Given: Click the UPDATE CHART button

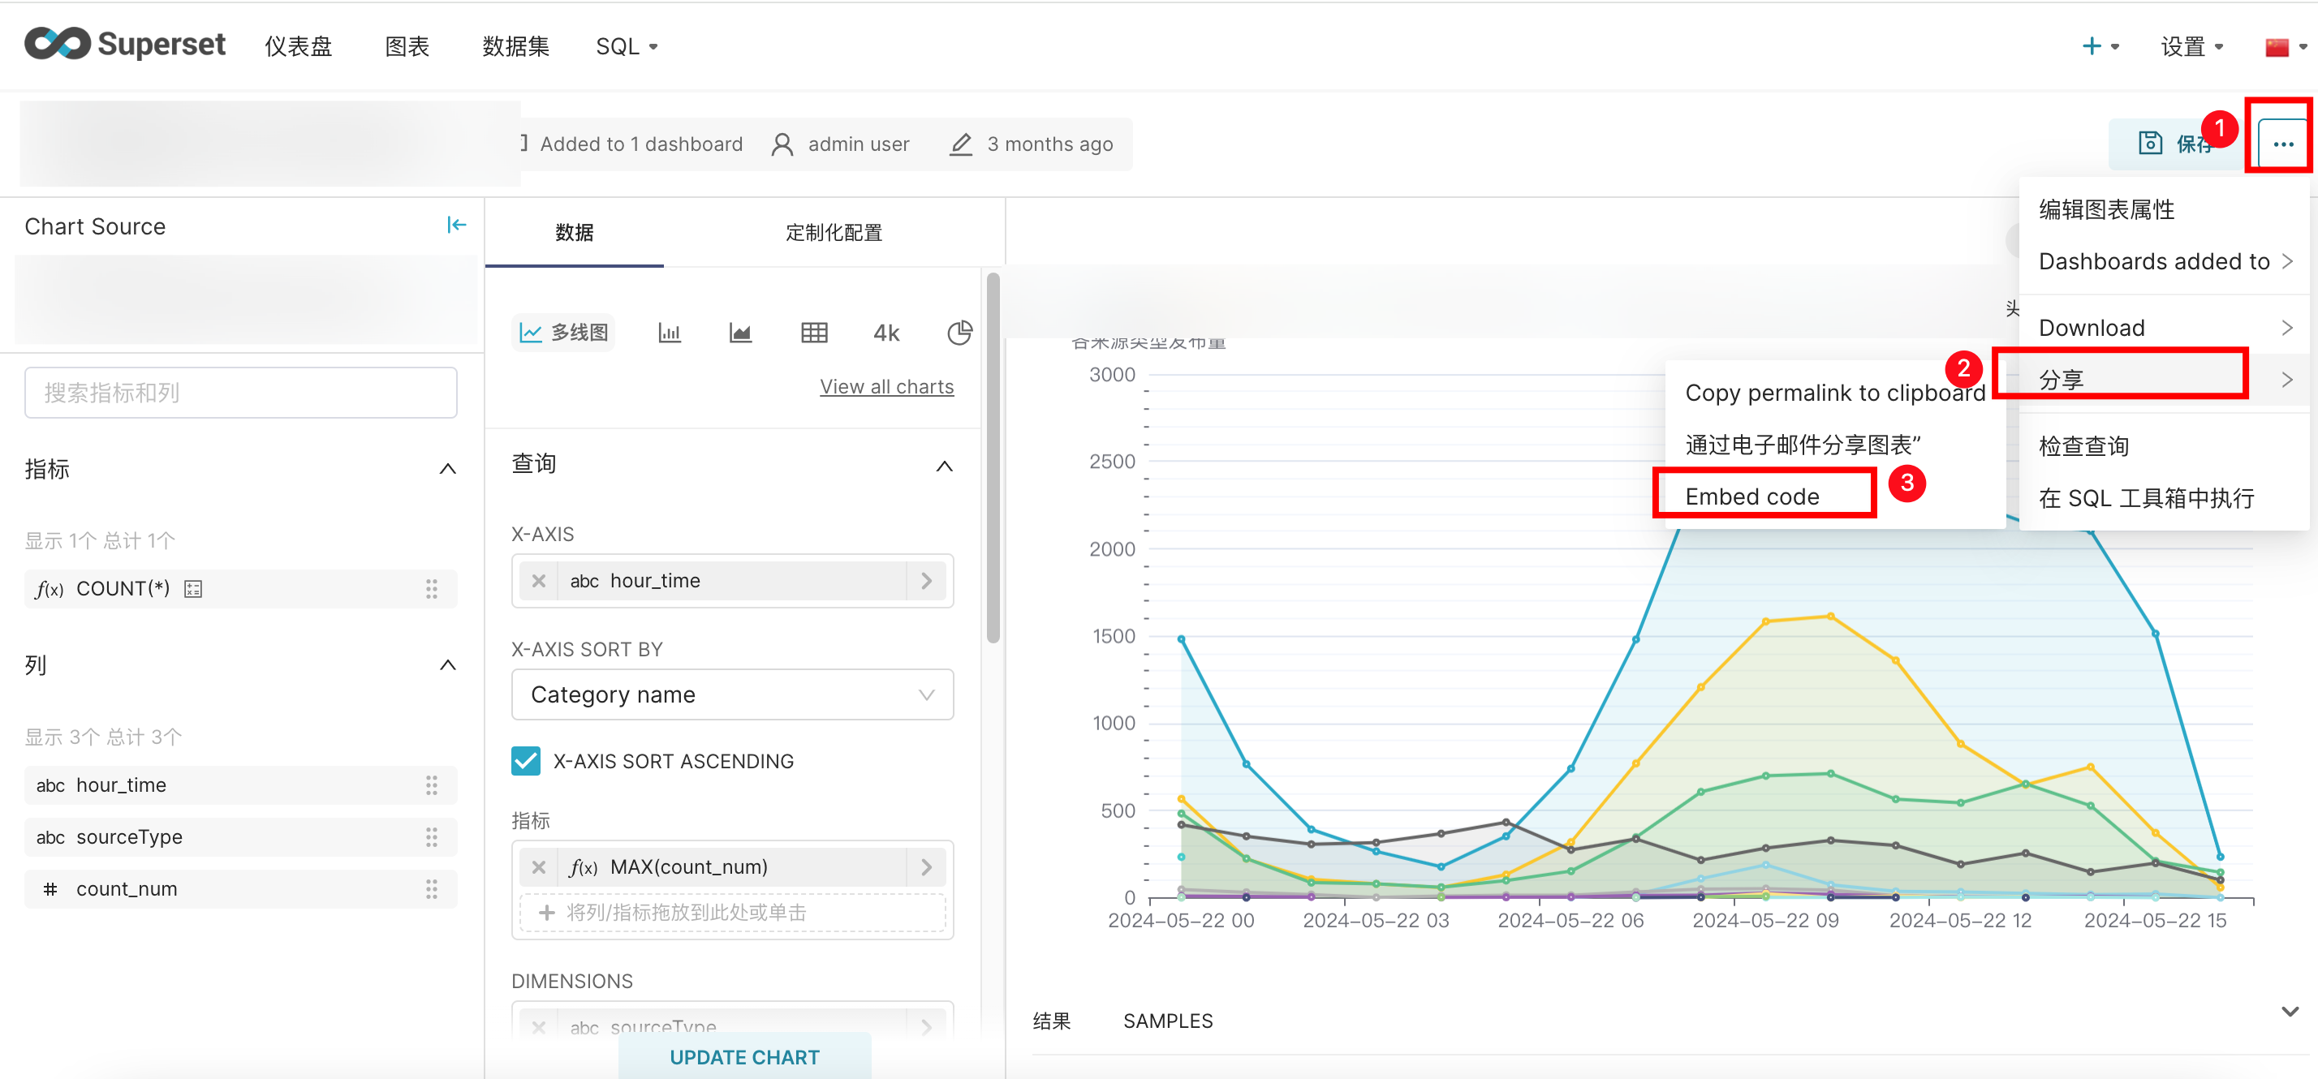Looking at the screenshot, I should (x=744, y=1056).
